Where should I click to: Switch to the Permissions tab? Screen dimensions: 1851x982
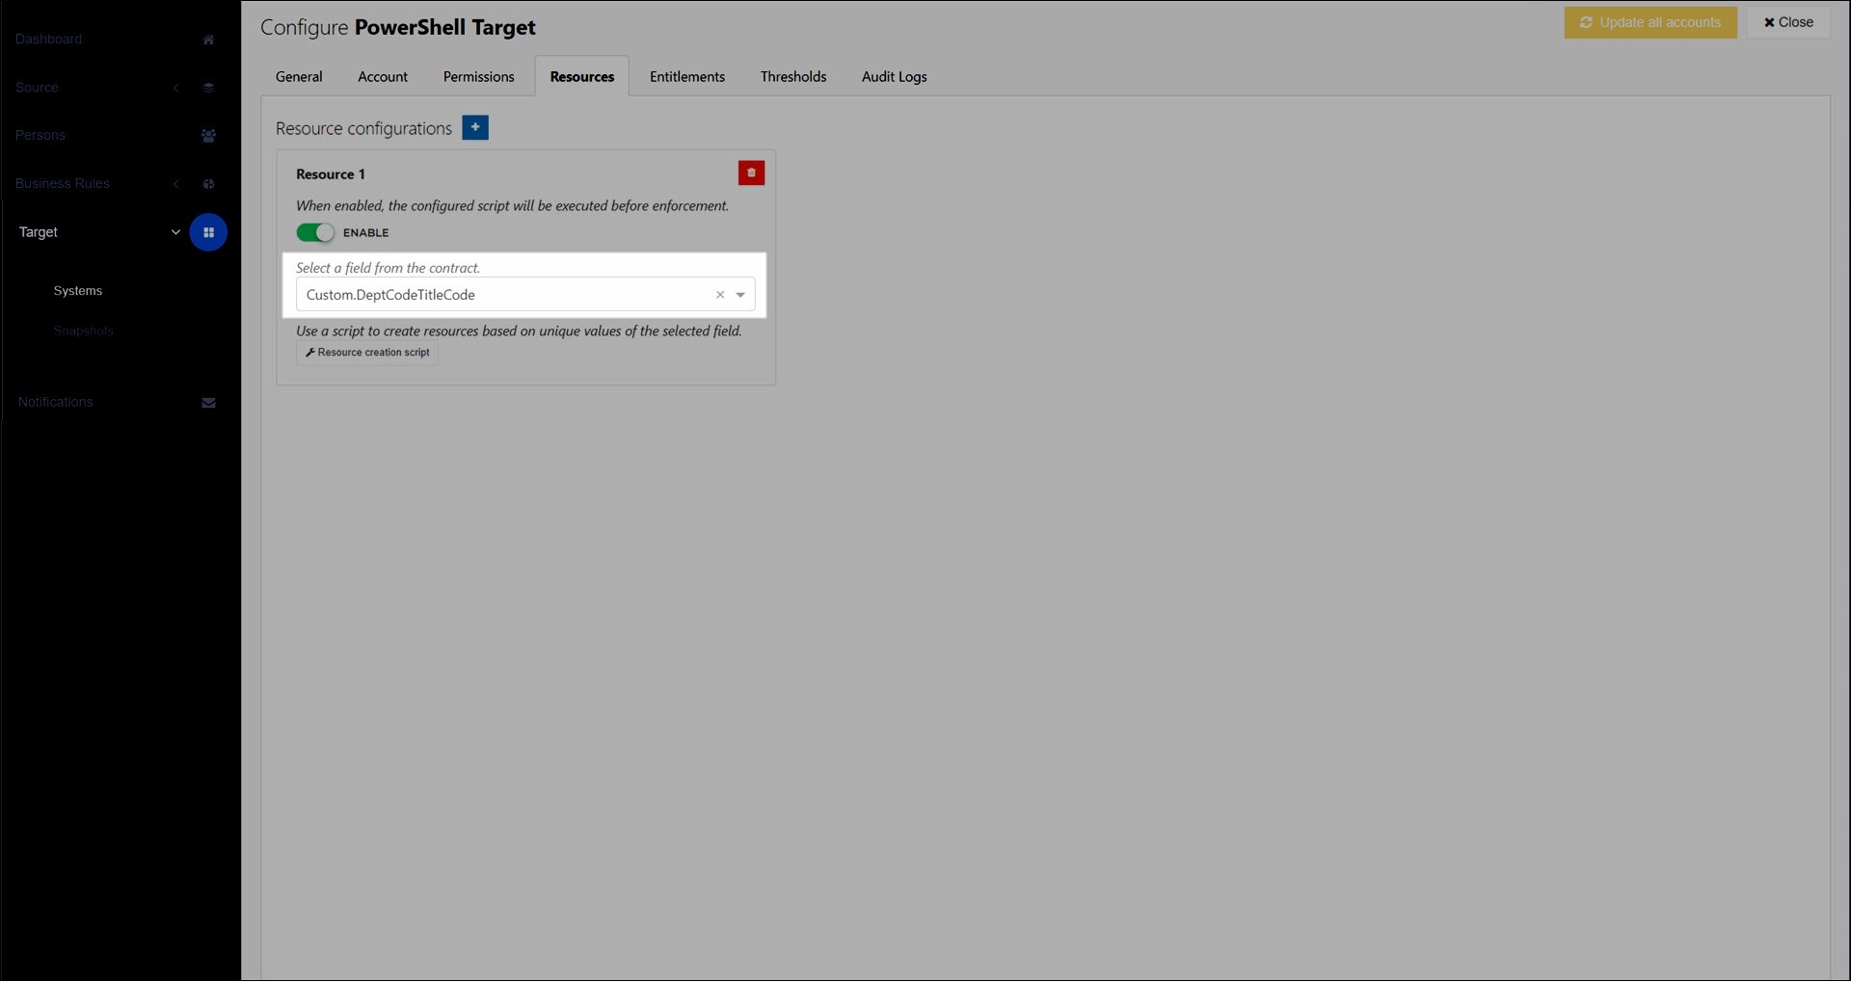click(x=478, y=77)
